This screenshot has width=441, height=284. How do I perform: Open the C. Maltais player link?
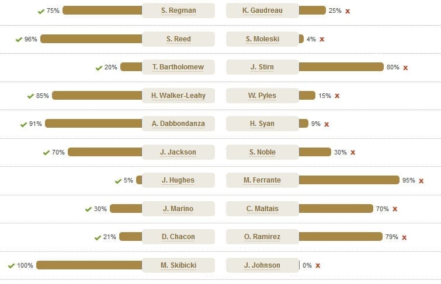tap(262, 209)
